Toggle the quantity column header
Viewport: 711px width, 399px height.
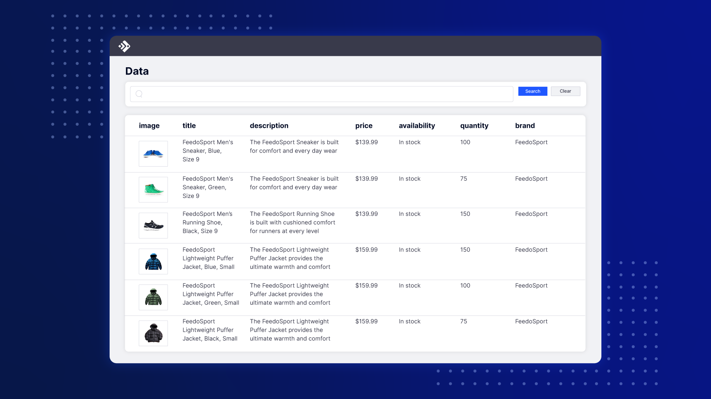[474, 126]
